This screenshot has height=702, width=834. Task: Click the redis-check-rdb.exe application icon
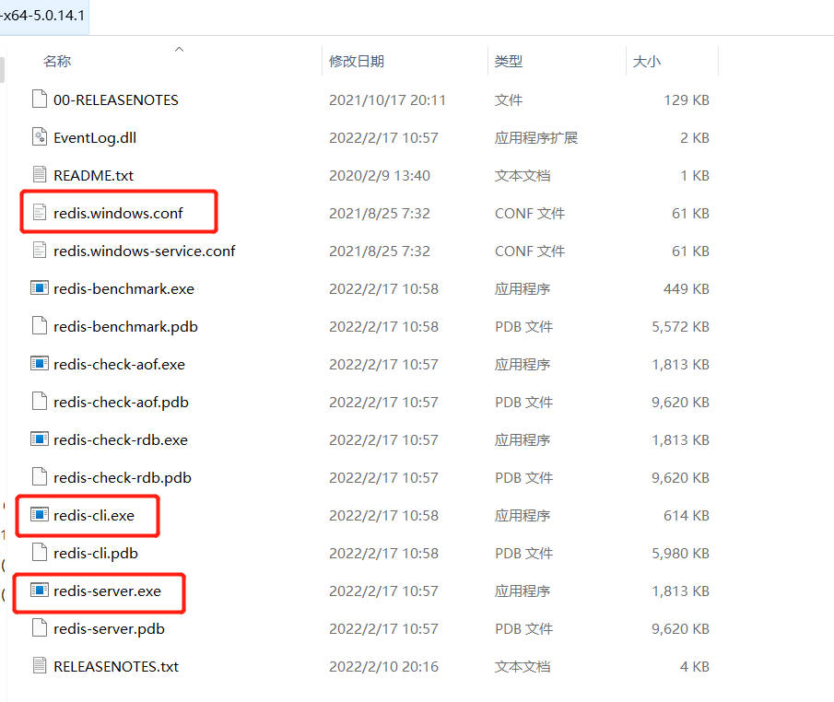tap(40, 439)
